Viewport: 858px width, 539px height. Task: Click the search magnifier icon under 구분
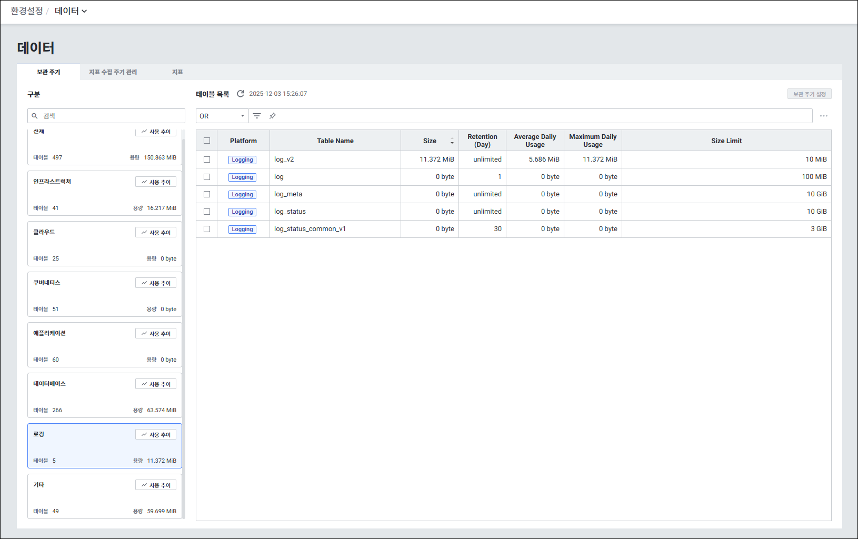point(35,116)
